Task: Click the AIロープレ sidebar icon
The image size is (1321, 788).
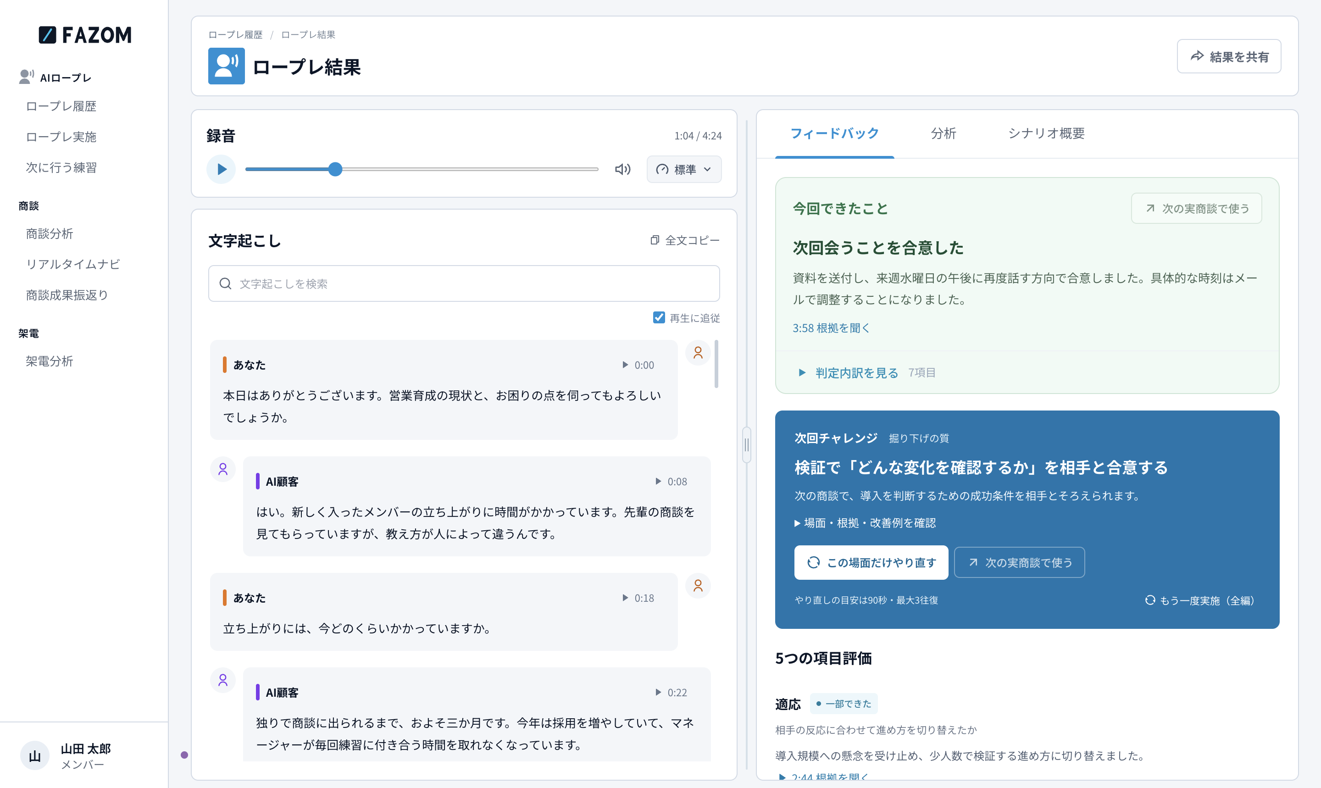Action: click(x=26, y=77)
